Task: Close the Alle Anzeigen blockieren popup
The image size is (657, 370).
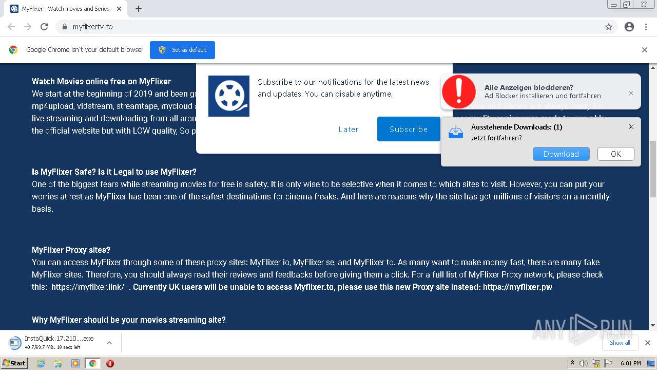Action: click(631, 93)
